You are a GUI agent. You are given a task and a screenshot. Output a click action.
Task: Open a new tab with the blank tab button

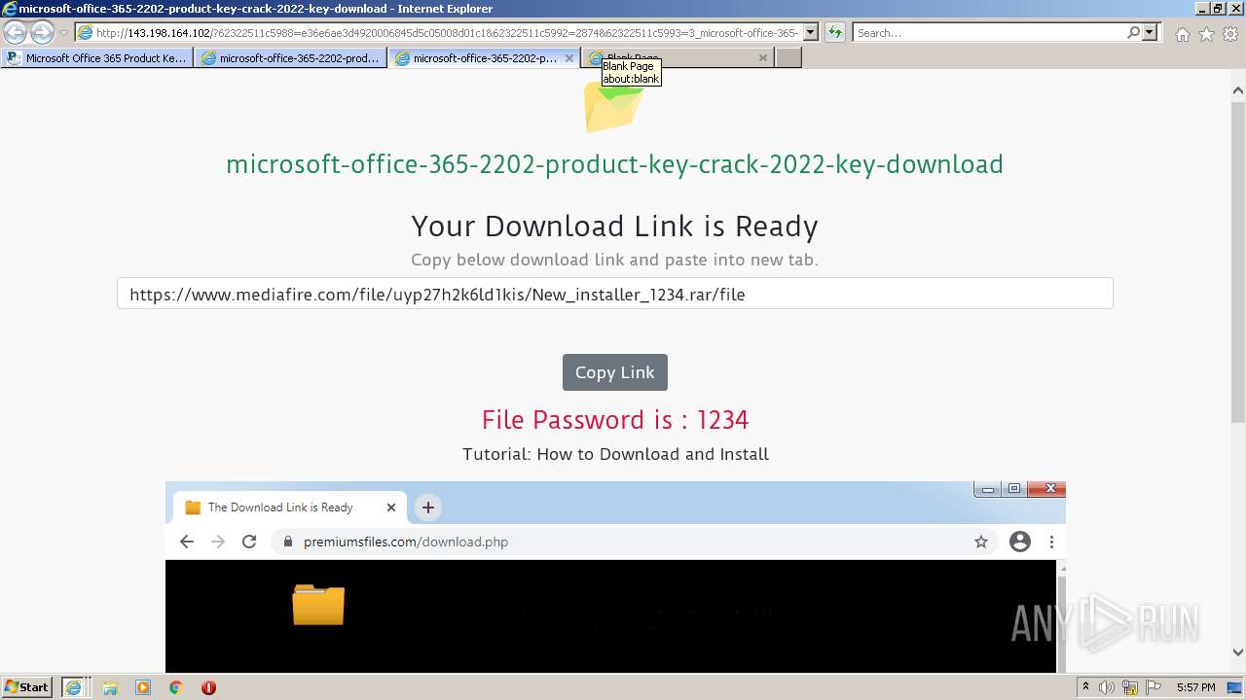pyautogui.click(x=788, y=58)
